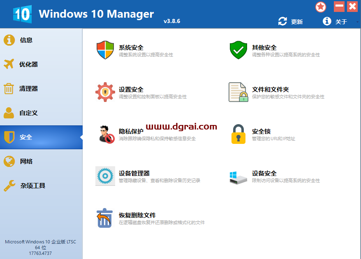Click the 安全锁 title link

(261, 132)
